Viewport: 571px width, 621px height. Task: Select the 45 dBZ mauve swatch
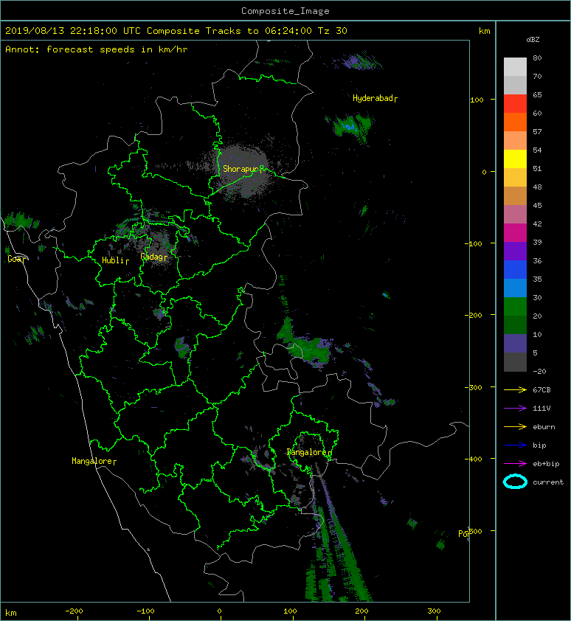(x=515, y=214)
